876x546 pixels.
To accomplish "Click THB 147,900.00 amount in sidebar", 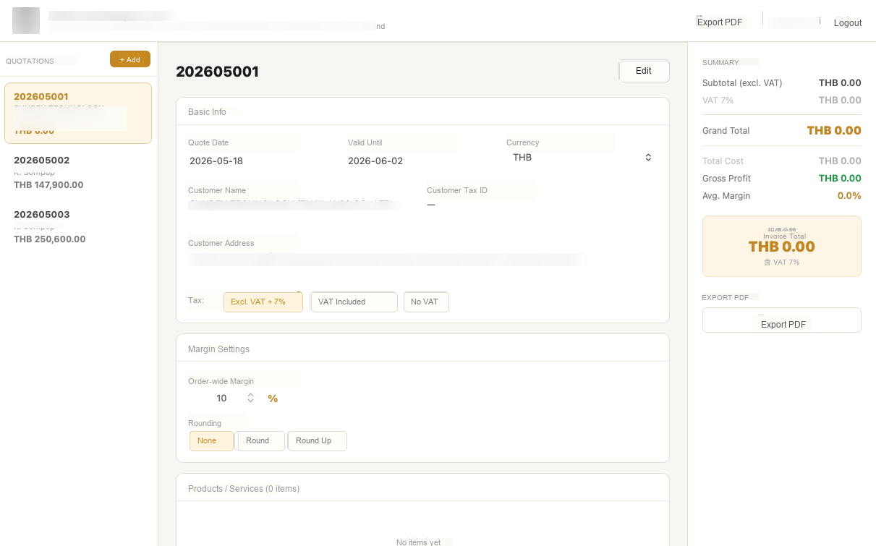I will pos(48,185).
